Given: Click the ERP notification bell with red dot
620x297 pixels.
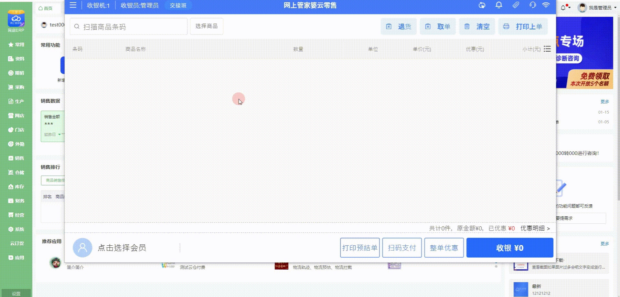Looking at the screenshot, I should [x=564, y=7].
